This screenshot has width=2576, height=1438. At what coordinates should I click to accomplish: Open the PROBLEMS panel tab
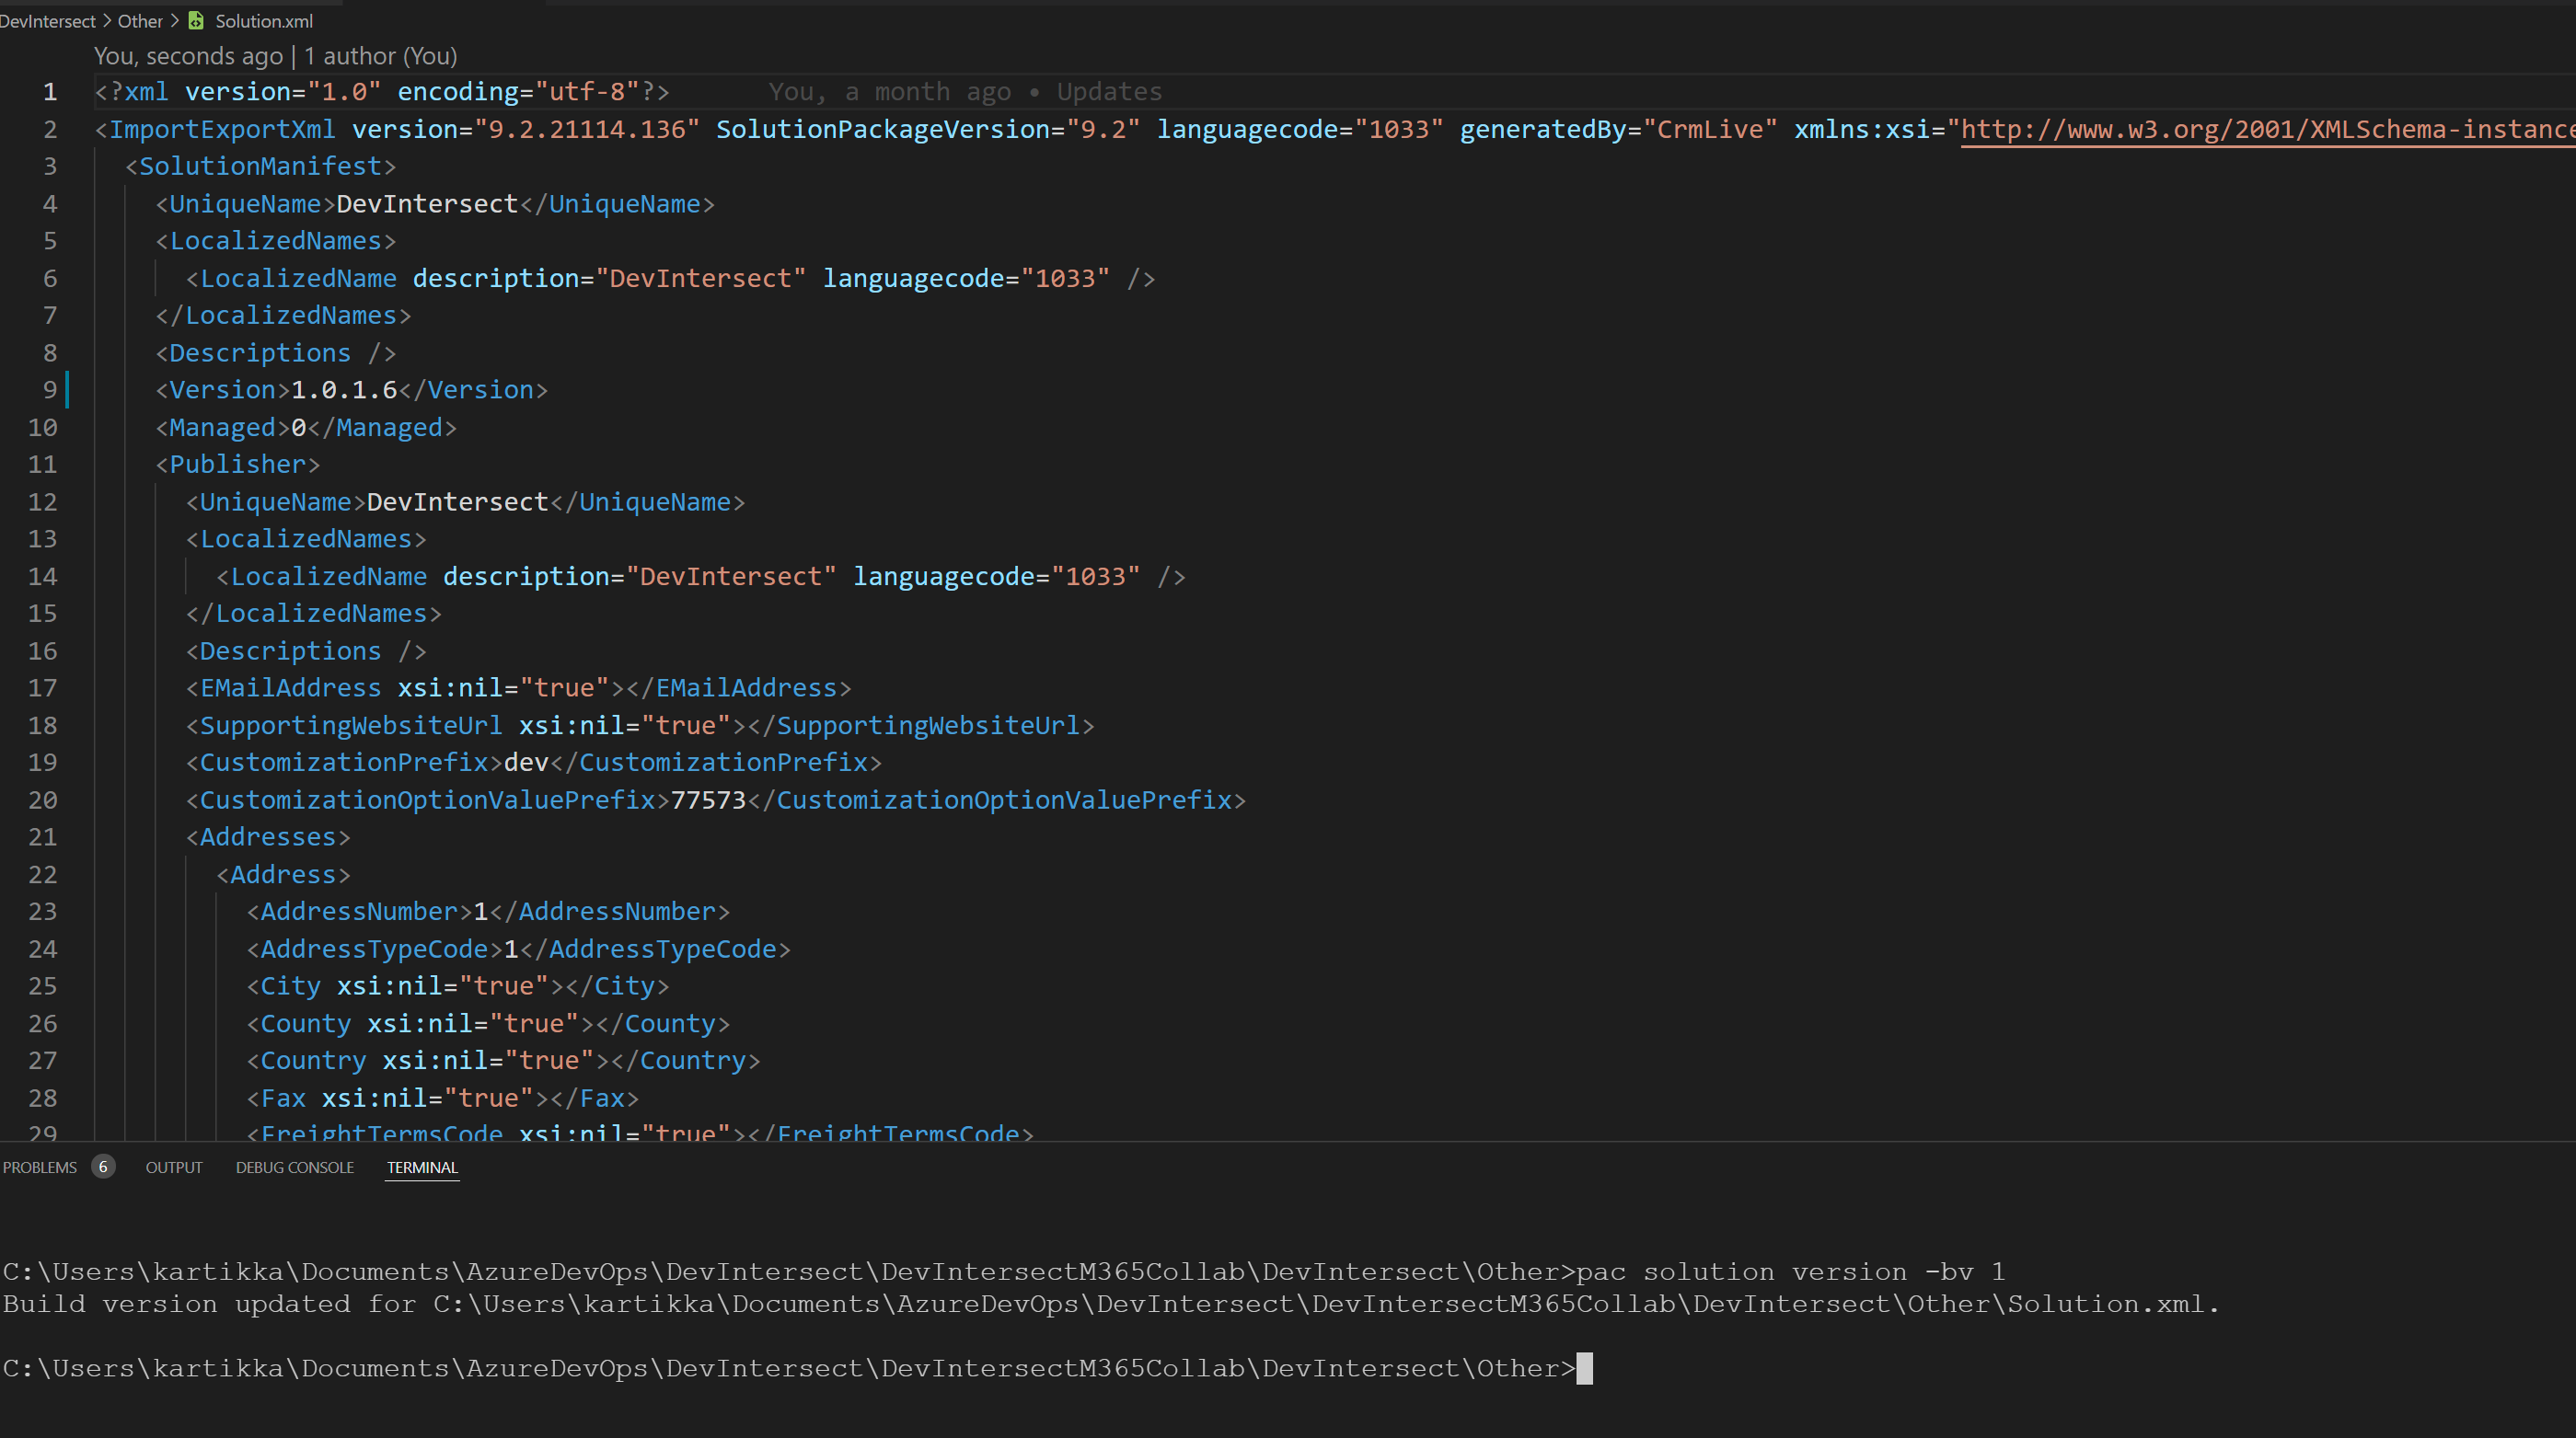[40, 1167]
